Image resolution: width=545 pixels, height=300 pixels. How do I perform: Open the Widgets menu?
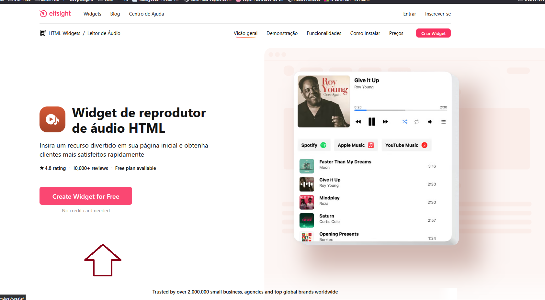[x=92, y=14]
